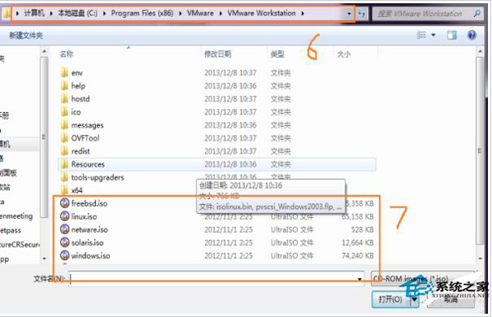Expand the arrow after 本地磁盘 (C:)

click(x=104, y=13)
